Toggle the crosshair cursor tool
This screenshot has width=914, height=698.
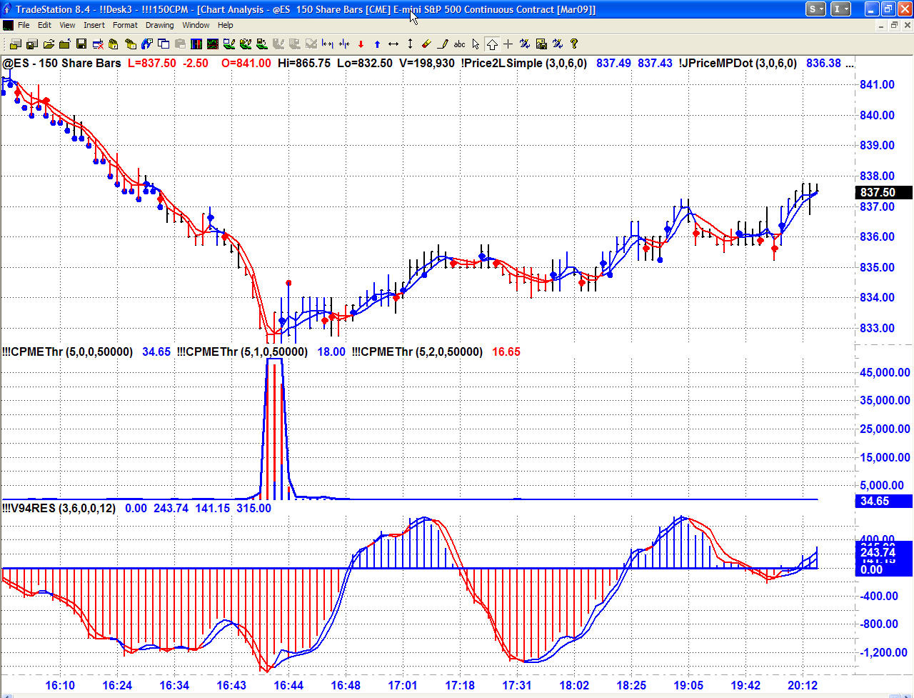(508, 44)
